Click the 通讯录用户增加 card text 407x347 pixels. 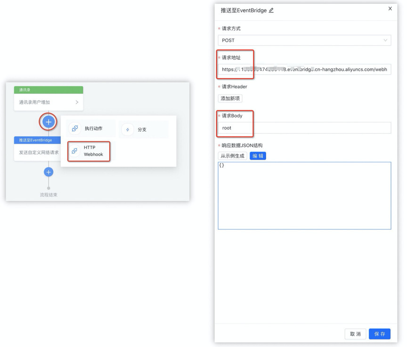34,102
